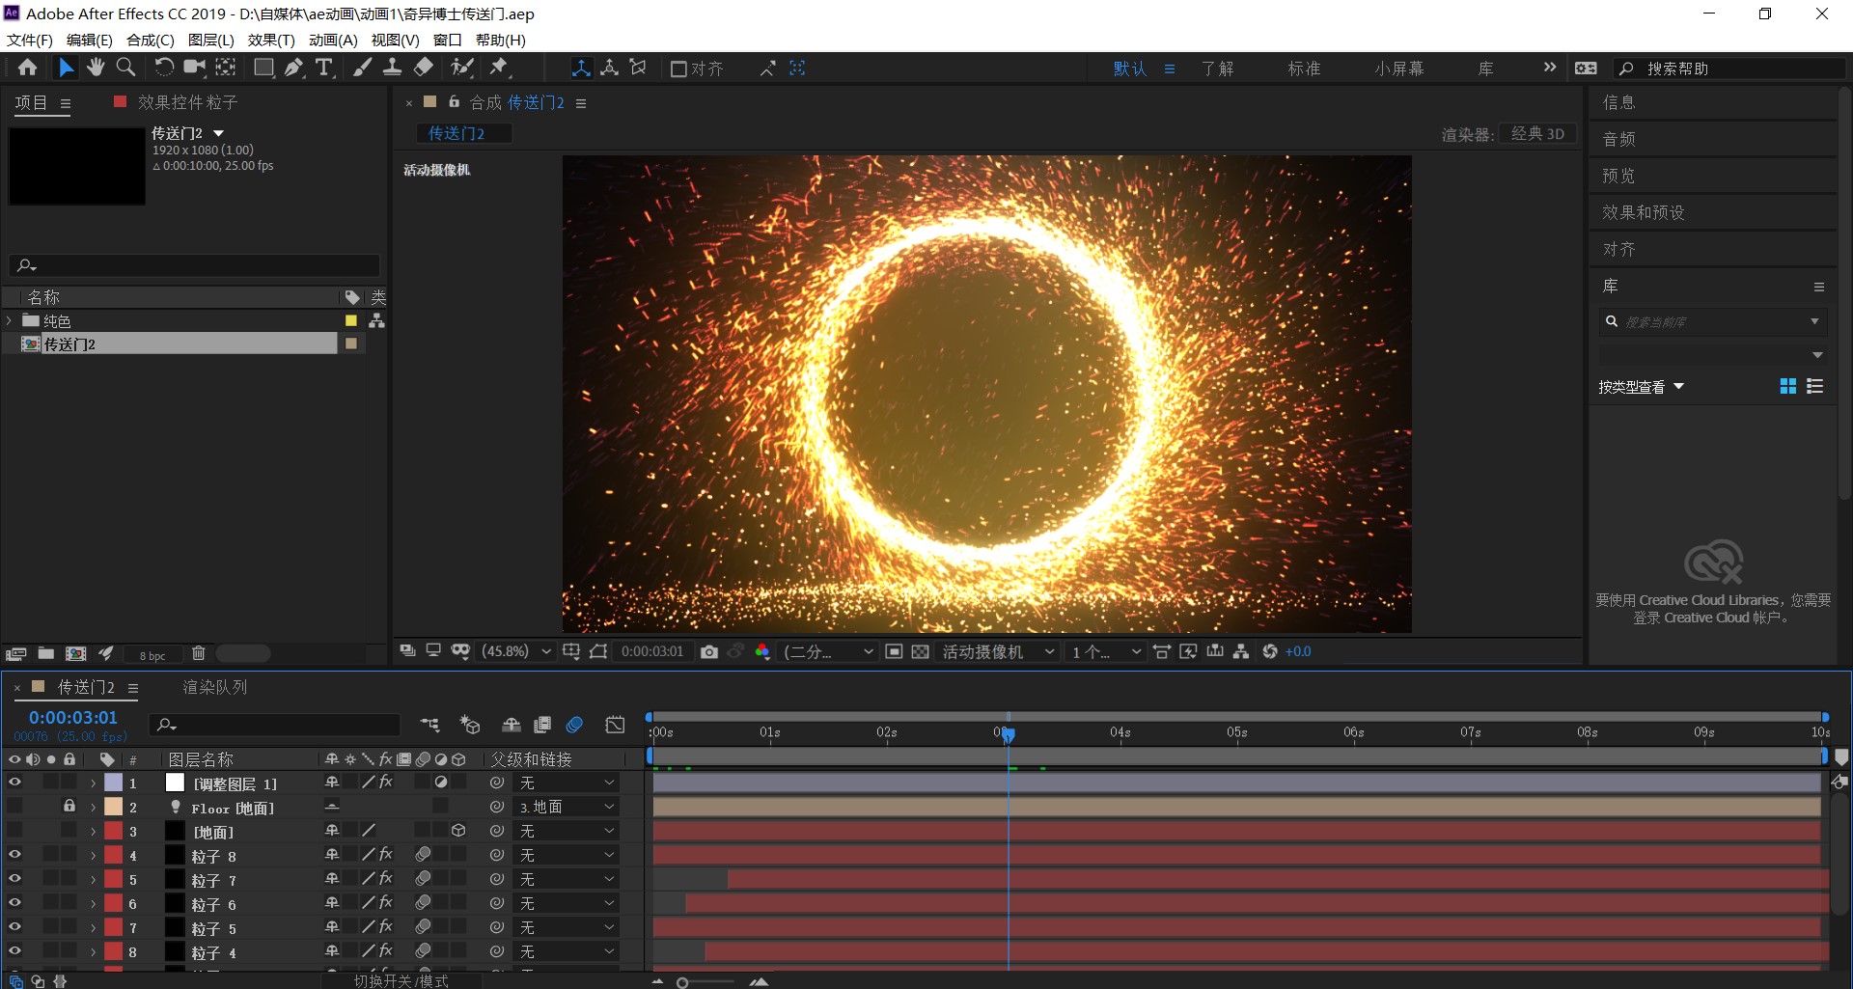Select the Home icon in the toolbar

(27, 68)
